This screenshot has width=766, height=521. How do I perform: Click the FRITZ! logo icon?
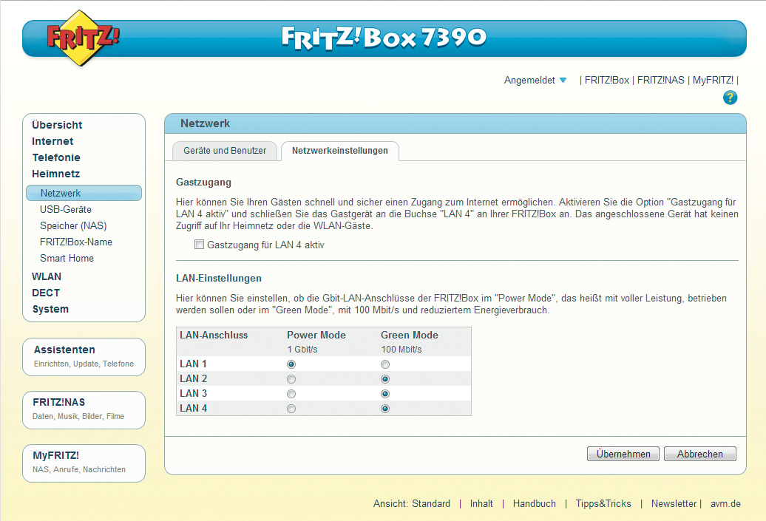pos(83,38)
